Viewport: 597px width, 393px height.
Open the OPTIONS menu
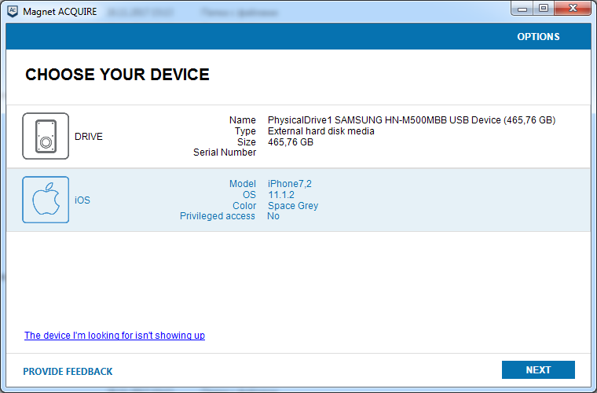[538, 37]
